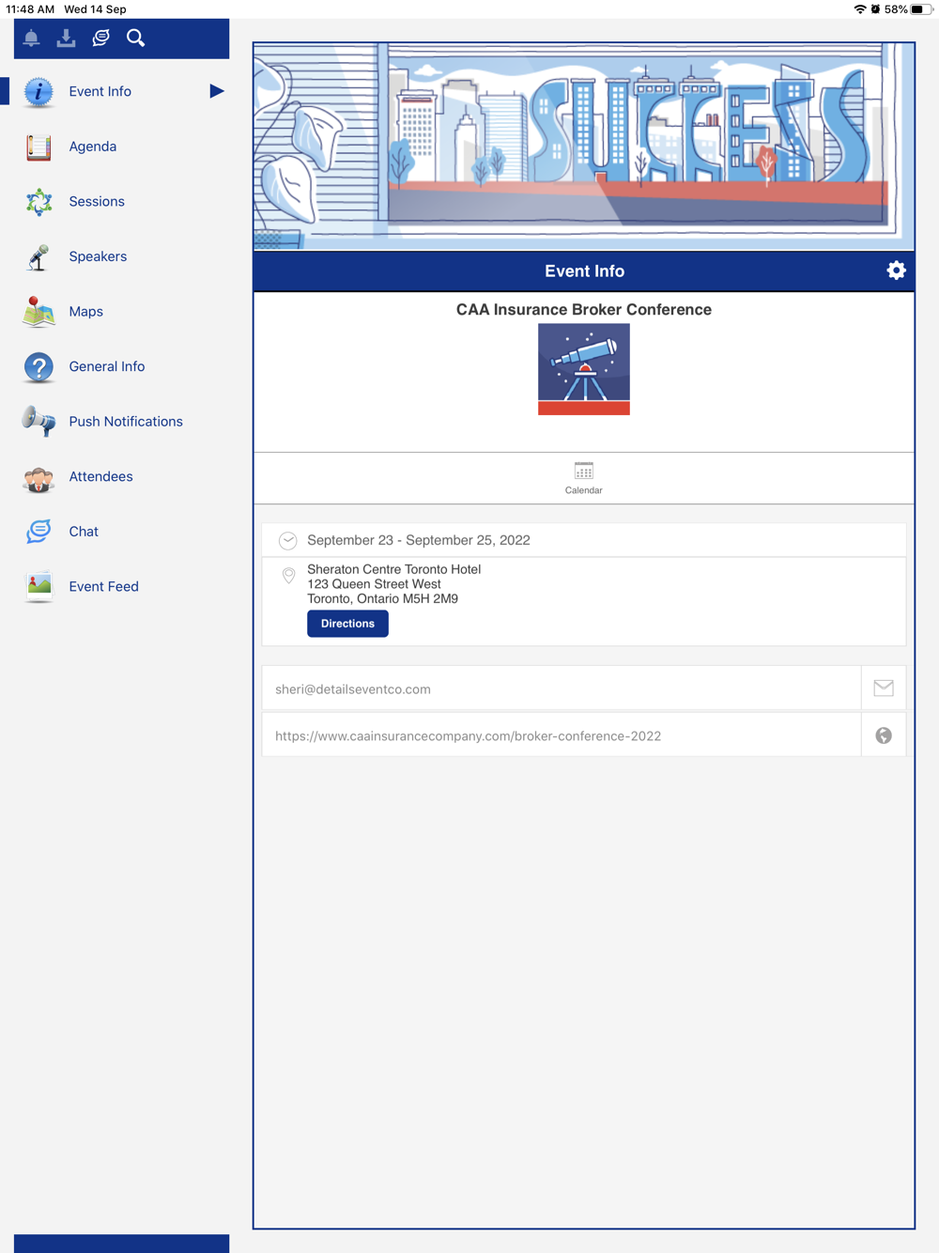Tap CAA Insurance Broker Conference title
Viewport: 939px width, 1253px height.
[584, 310]
